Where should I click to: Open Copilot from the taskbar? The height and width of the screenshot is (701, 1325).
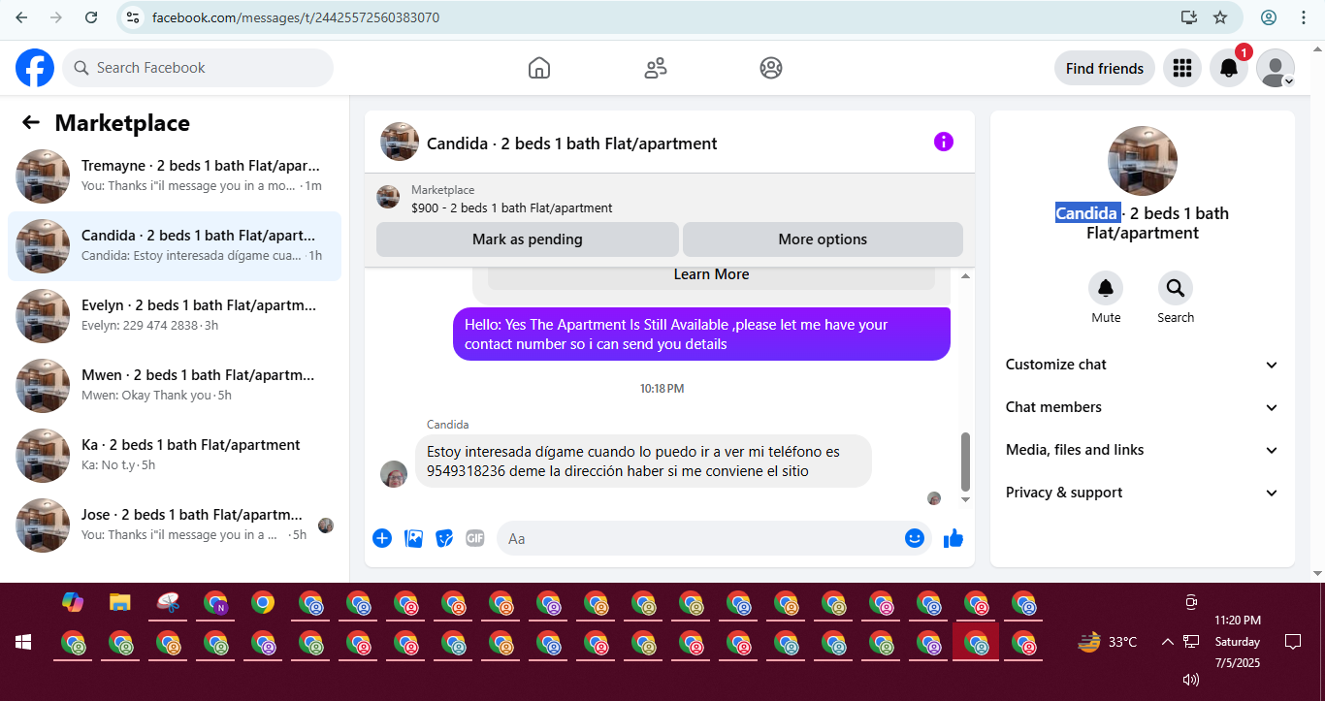73,602
